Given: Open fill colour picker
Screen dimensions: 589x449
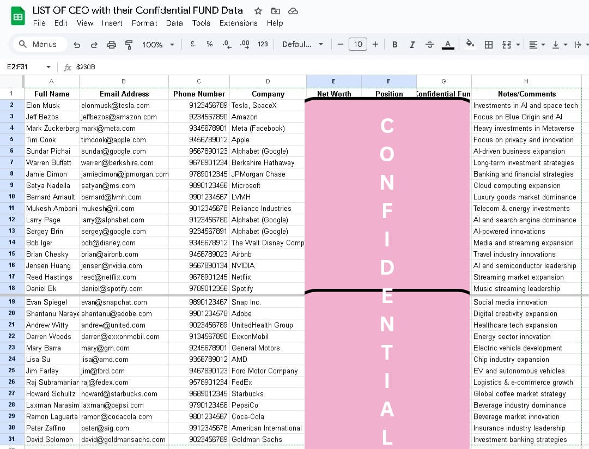Looking at the screenshot, I should point(470,44).
